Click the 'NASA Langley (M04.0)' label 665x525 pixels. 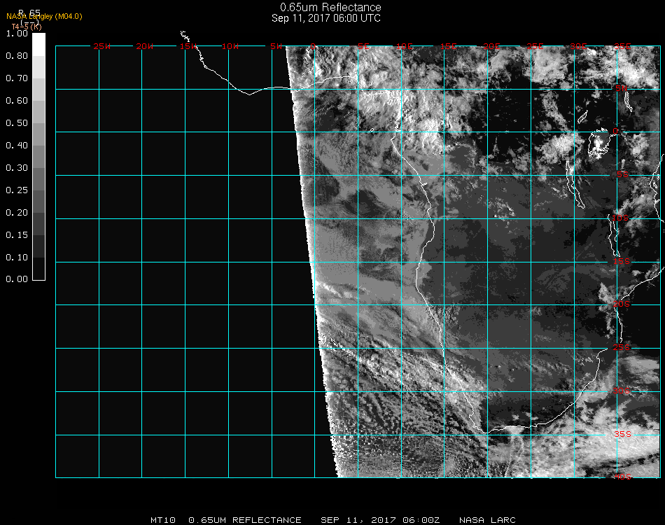point(44,17)
